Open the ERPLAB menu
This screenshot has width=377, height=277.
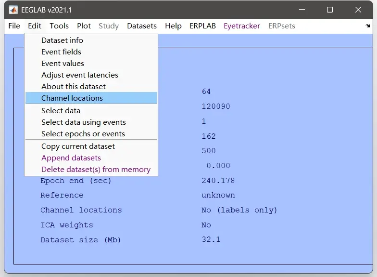coord(203,26)
